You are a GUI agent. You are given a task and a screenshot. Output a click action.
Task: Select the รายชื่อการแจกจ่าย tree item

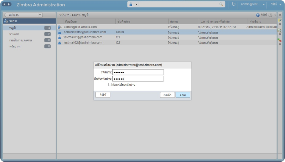click(29, 40)
